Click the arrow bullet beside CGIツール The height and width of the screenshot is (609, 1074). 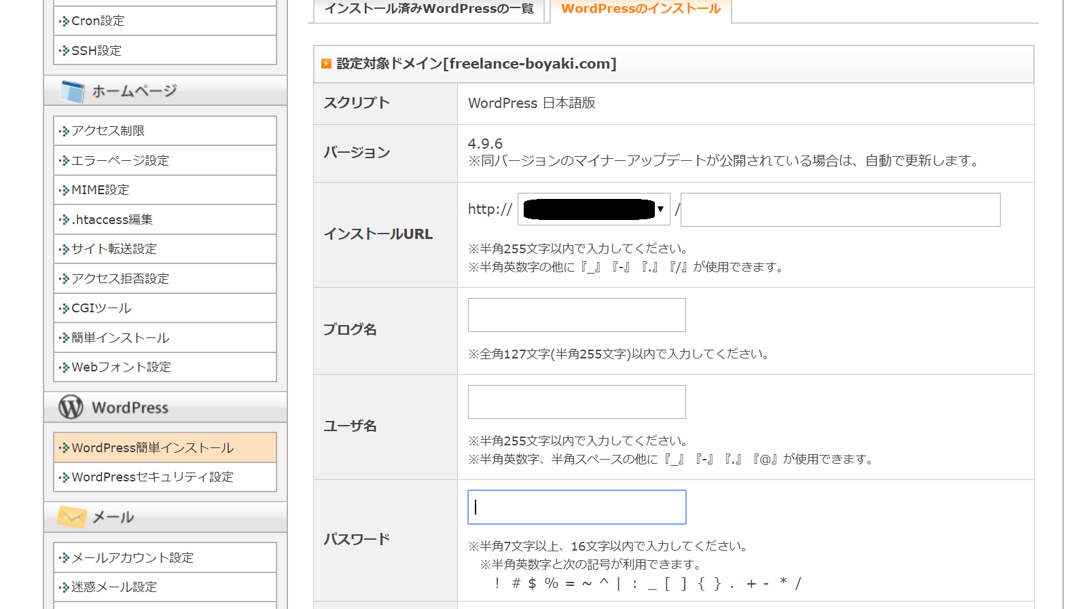64,308
